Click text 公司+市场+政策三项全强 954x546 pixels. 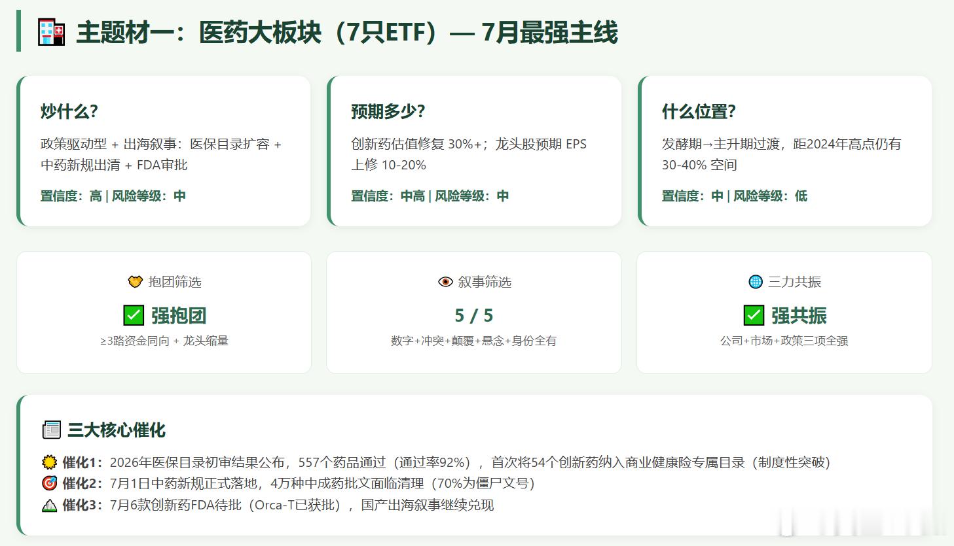click(x=784, y=341)
